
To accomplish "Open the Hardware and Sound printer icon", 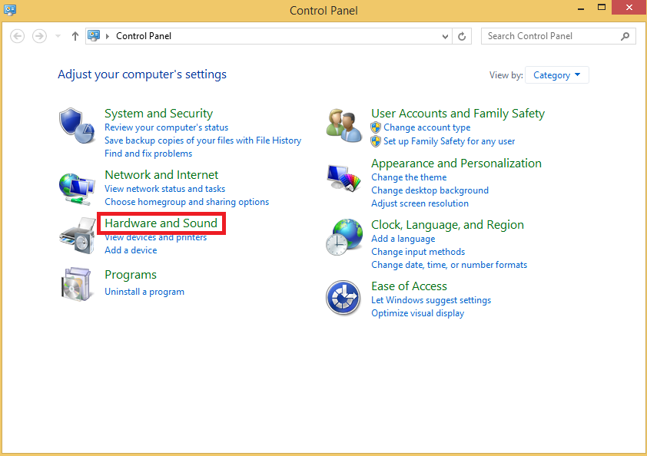I will pos(77,236).
